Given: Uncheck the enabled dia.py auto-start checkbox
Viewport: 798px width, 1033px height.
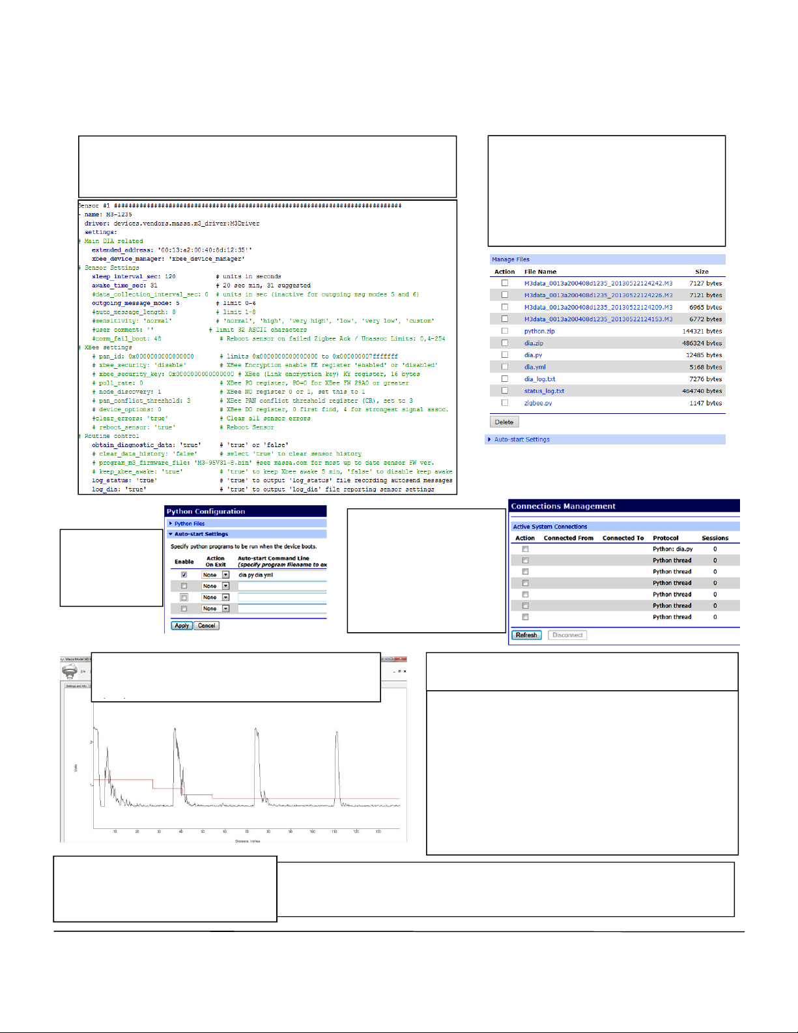Looking at the screenshot, I should 184,575.
